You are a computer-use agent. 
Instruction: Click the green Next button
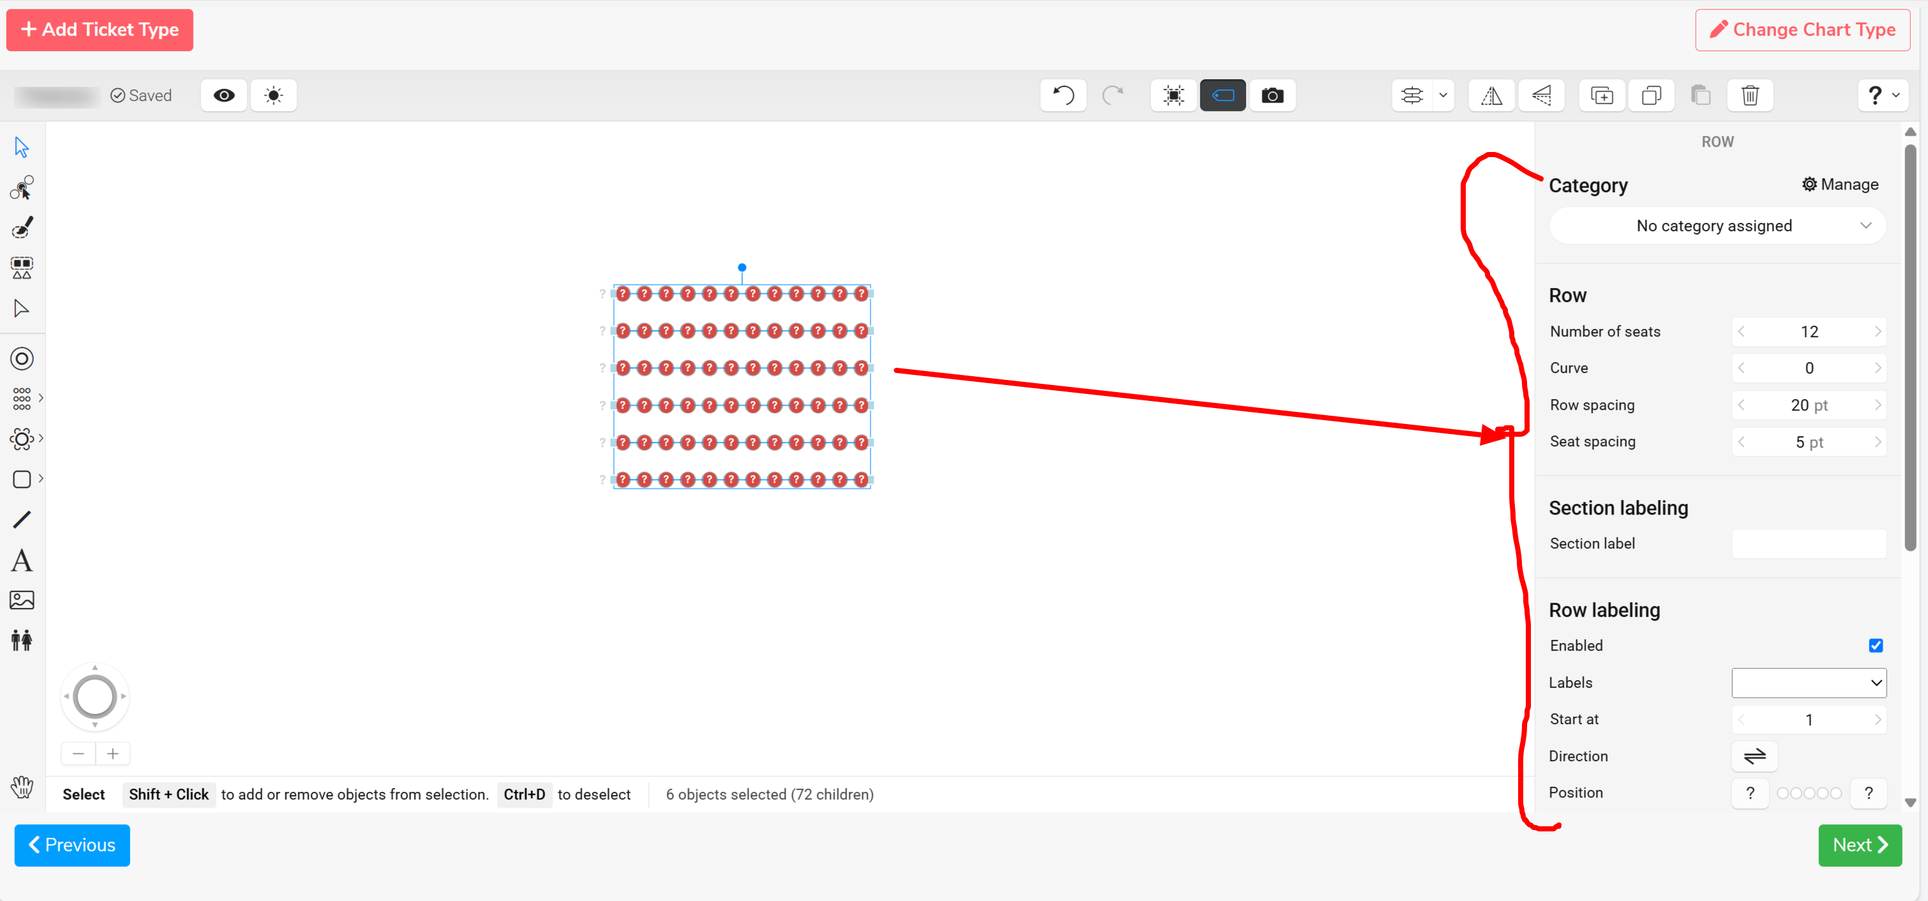(x=1859, y=845)
